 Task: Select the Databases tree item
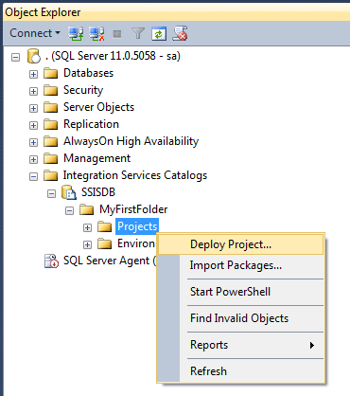pyautogui.click(x=88, y=73)
